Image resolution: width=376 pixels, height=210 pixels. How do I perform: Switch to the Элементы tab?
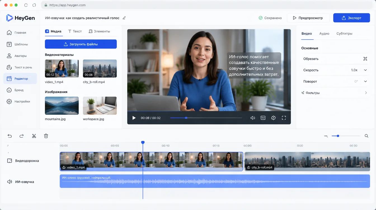[99, 31]
